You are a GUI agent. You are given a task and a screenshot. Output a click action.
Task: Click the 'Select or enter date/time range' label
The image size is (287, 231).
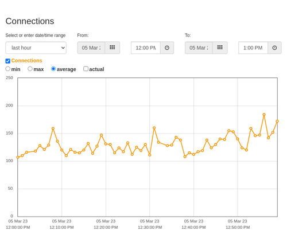click(x=36, y=36)
